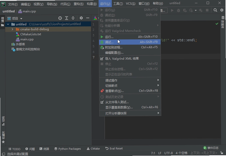
Task: Open the Help menu
Action: coord(158,3)
